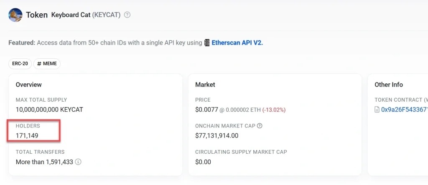Screen dimensions: 428x185
Task: Select the ERC-20 tag
Action: [20, 64]
